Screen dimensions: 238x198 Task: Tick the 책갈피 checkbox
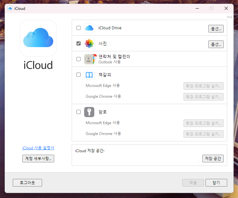point(78,75)
